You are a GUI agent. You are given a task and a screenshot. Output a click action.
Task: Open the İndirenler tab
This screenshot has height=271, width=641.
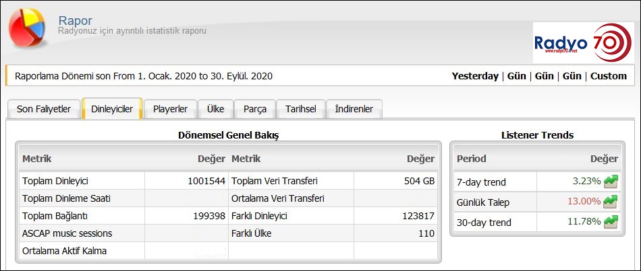pos(355,109)
